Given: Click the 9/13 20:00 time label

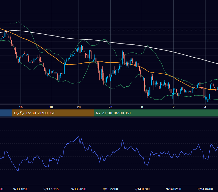Looking at the screenshot, I should click(x=79, y=189).
